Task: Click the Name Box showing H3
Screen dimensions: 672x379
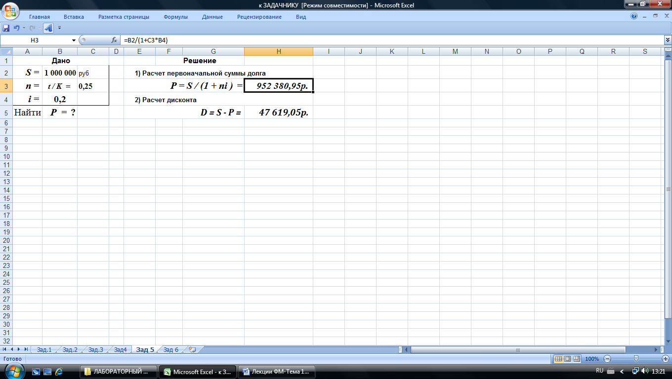Action: pos(35,40)
